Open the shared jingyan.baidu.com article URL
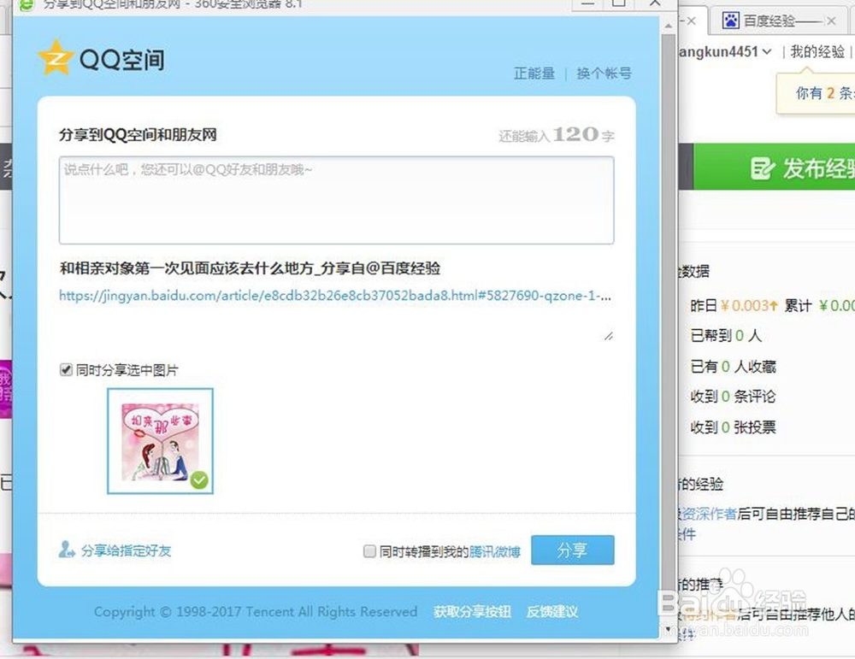The width and height of the screenshot is (855, 659). coord(335,296)
